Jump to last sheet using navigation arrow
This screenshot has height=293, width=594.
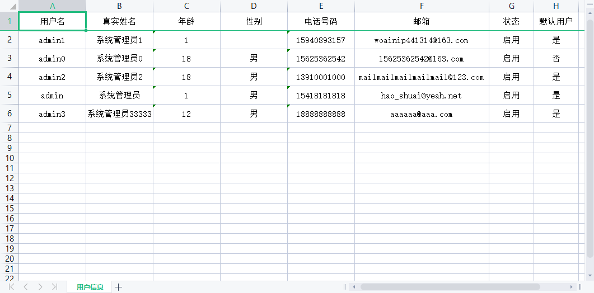[54, 287]
